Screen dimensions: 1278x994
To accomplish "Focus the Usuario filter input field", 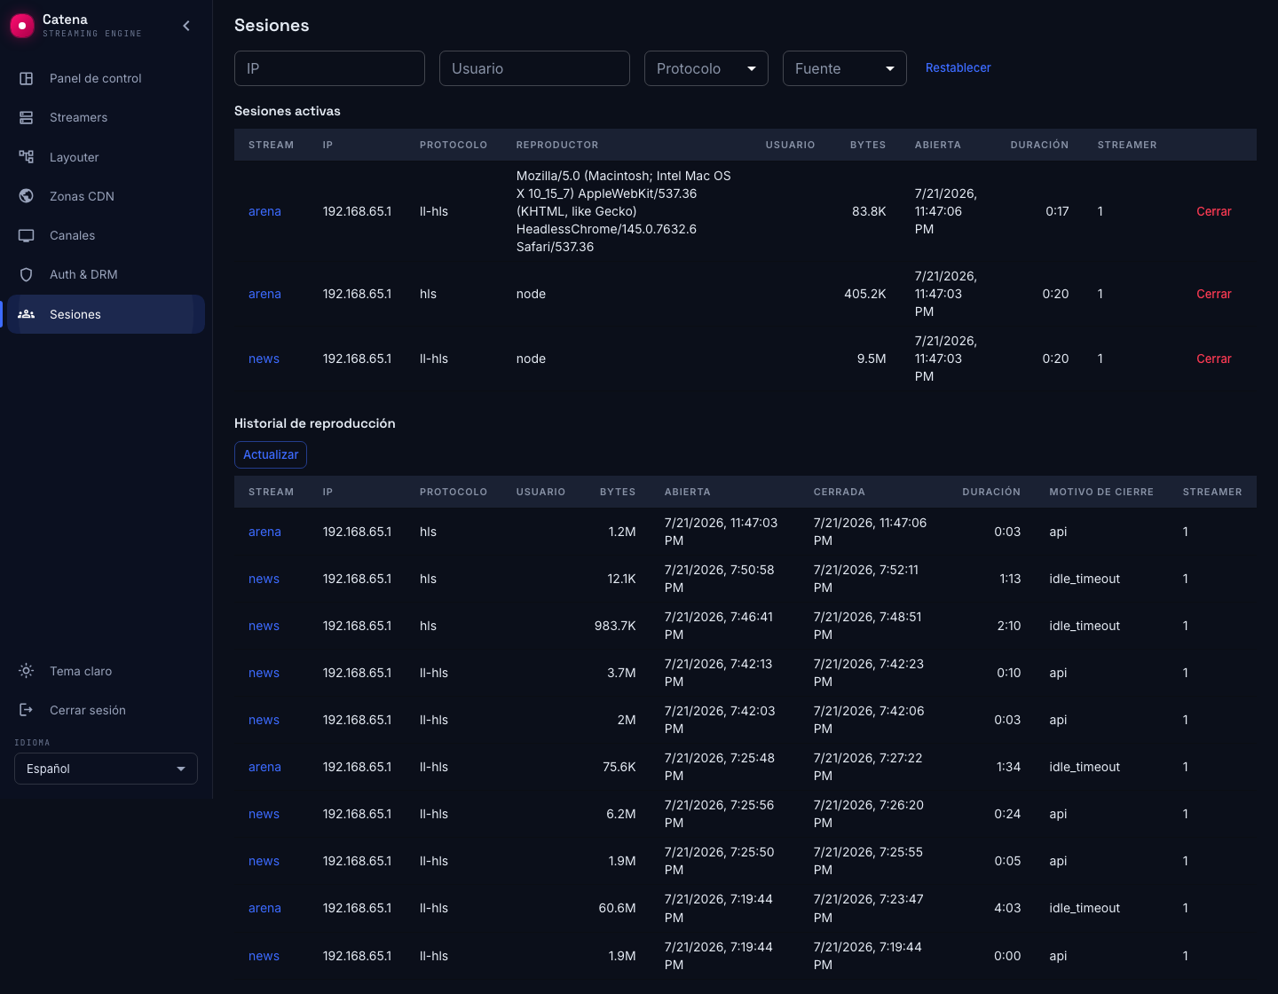I will click(x=534, y=68).
